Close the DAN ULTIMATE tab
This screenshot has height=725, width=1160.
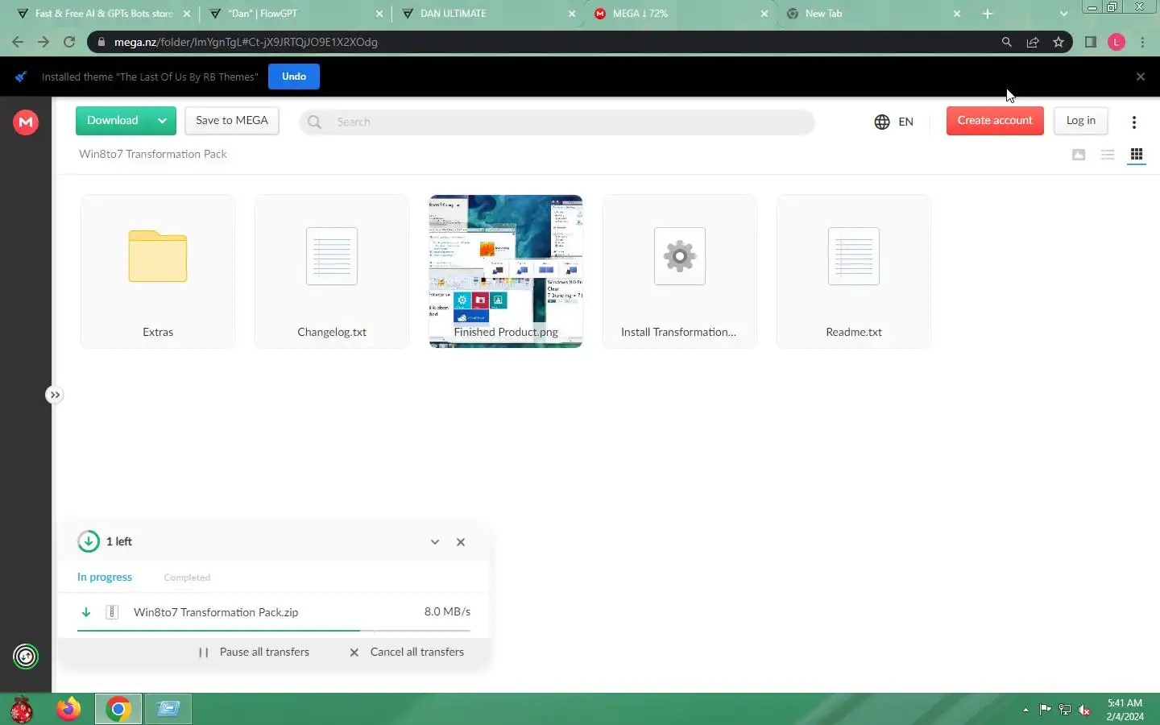click(572, 14)
